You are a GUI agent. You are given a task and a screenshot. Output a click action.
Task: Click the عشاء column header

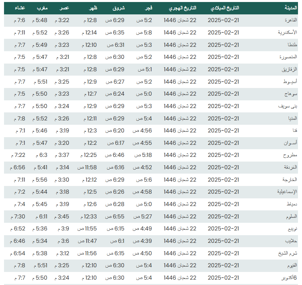coord(20,8)
